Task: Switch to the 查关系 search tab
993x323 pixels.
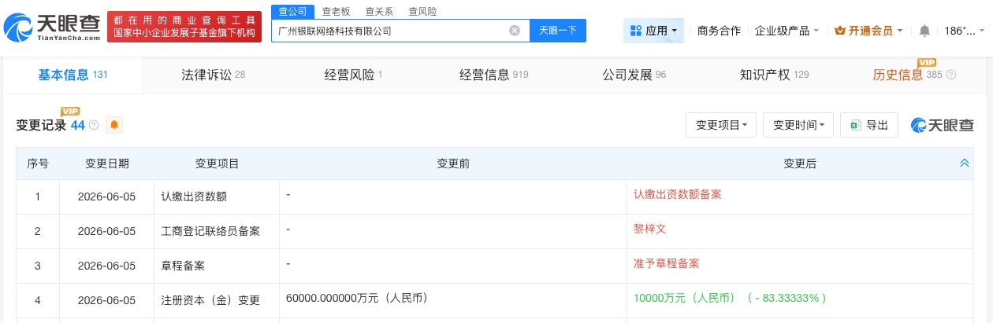Action: [x=379, y=12]
